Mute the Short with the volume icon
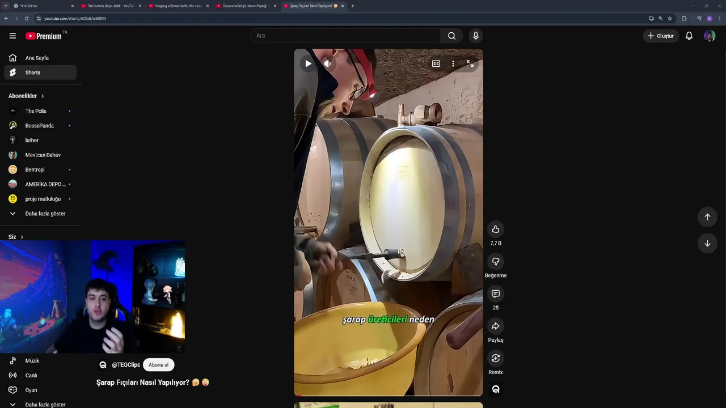Viewport: 726px width, 408px height. pyautogui.click(x=327, y=63)
